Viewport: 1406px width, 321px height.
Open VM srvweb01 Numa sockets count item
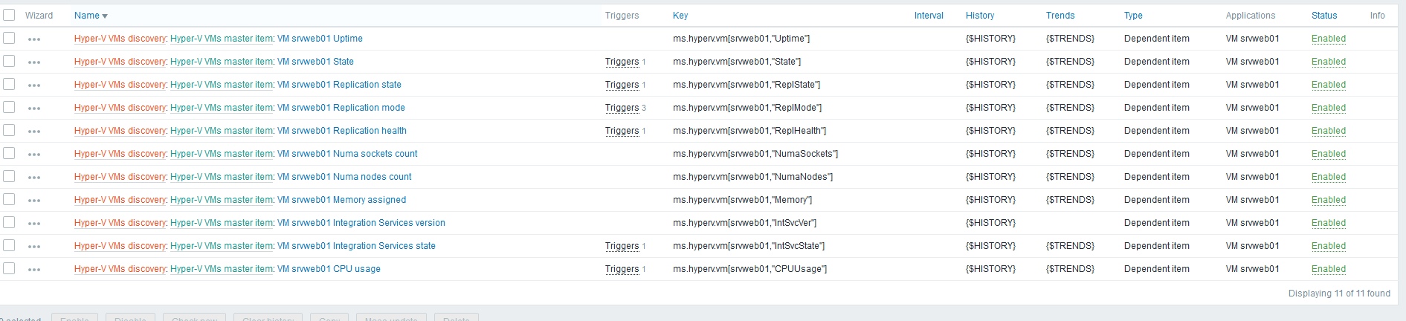347,154
